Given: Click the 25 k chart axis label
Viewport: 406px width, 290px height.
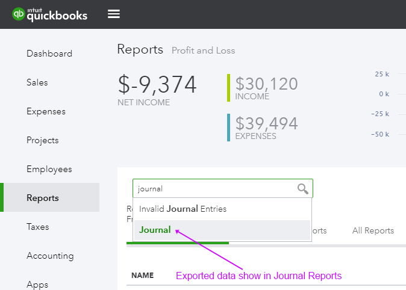Looking at the screenshot, I should click(x=382, y=74).
